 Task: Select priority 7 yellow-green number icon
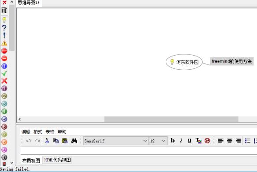coord(4,135)
